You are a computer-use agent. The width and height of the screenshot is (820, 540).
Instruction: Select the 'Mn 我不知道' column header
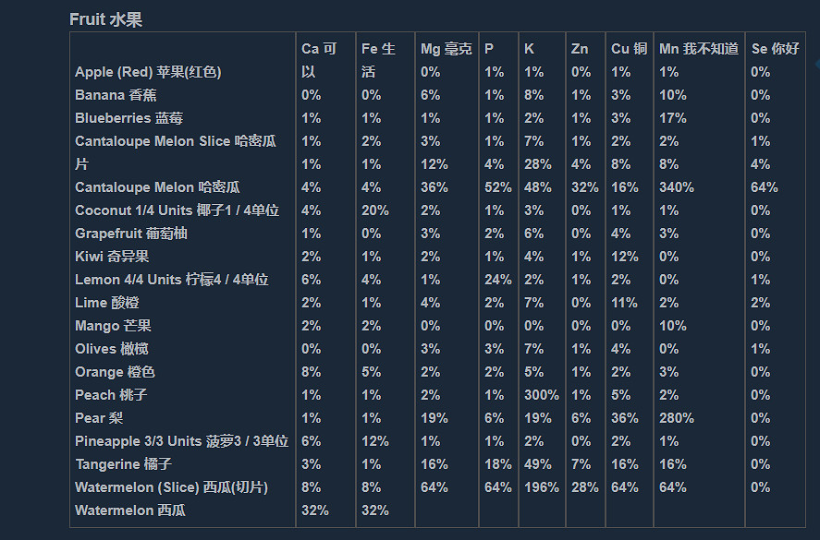pos(698,49)
